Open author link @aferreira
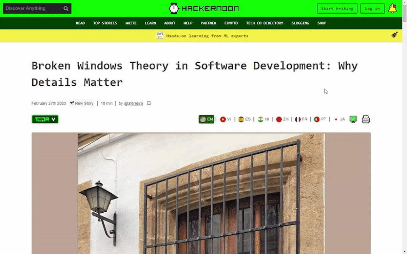This screenshot has height=254, width=407. (133, 103)
